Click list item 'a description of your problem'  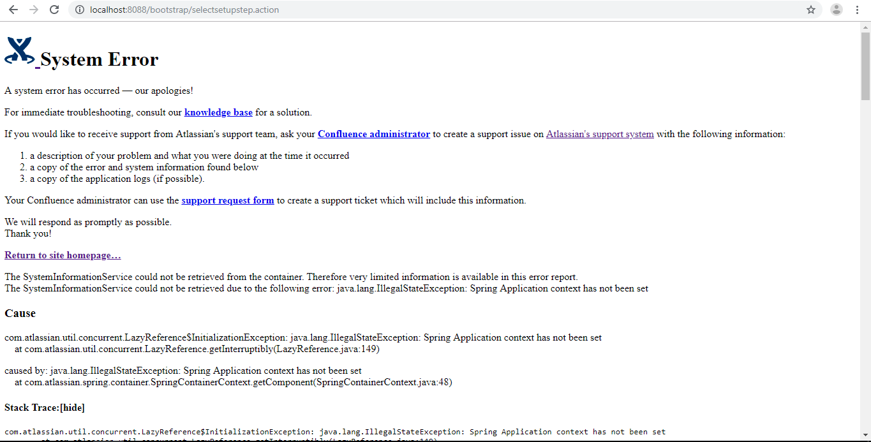[x=190, y=156]
